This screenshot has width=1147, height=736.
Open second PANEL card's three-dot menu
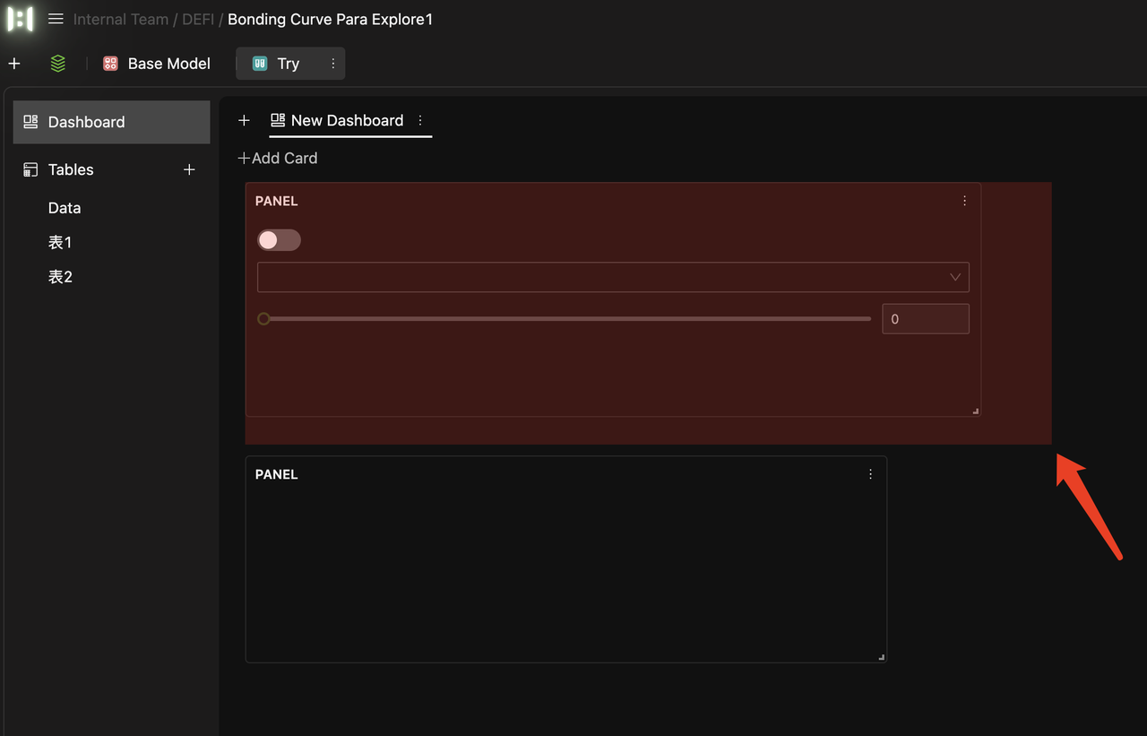tap(870, 474)
